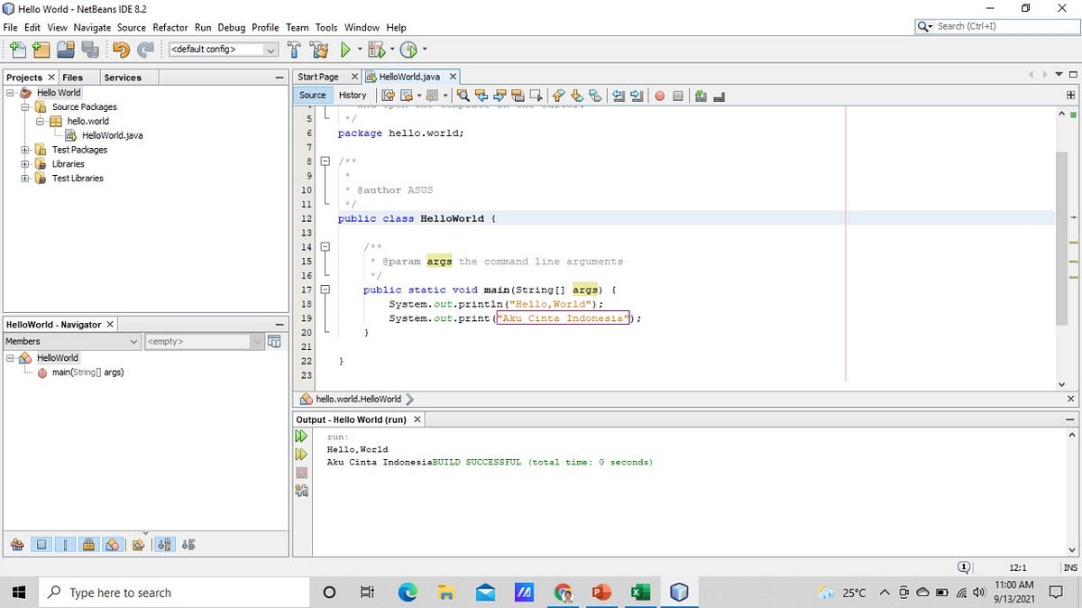The height and width of the screenshot is (608, 1082).
Task: Toggle rectangular selection mode
Action: click(x=536, y=96)
